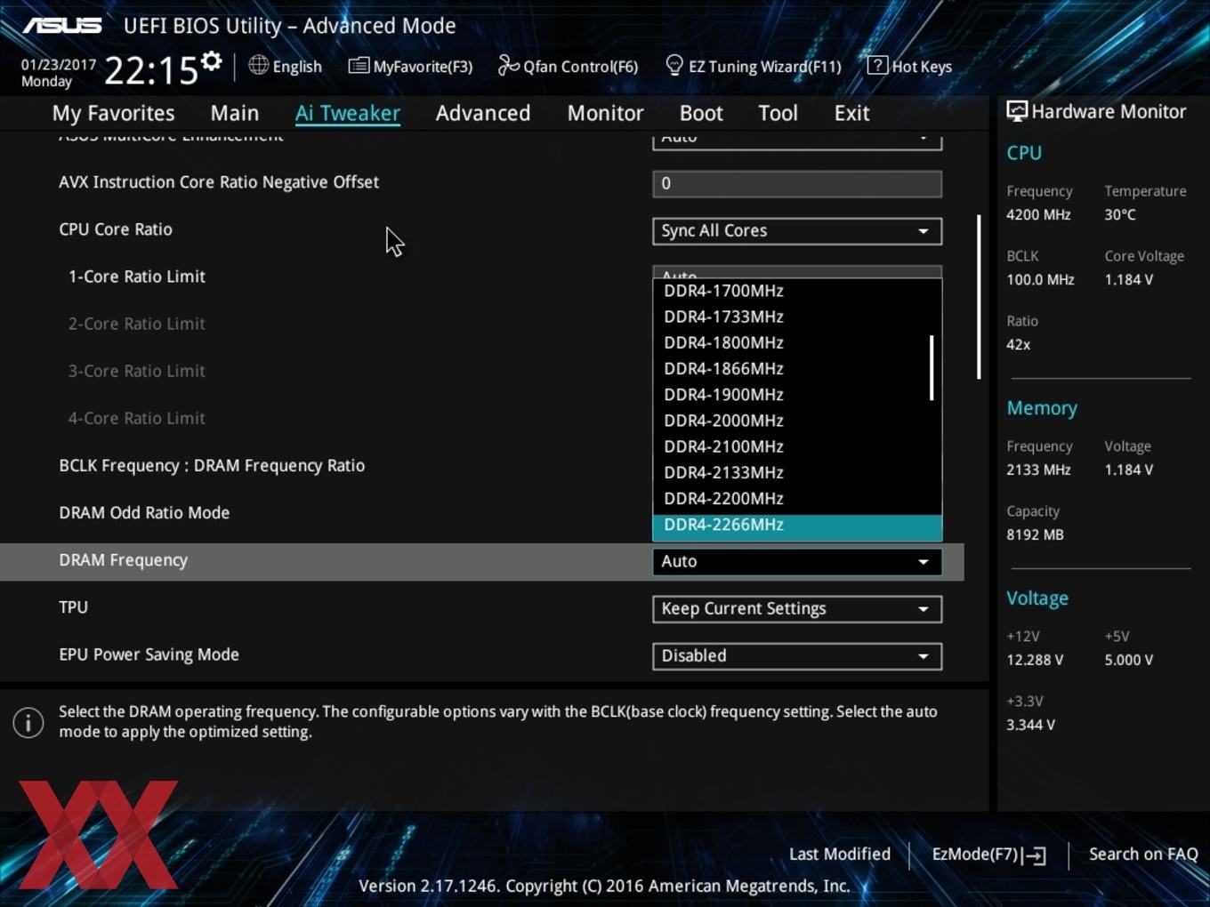1210x907 pixels.
Task: Choose DDR4-1800MHz from the list
Action: pyautogui.click(x=797, y=342)
